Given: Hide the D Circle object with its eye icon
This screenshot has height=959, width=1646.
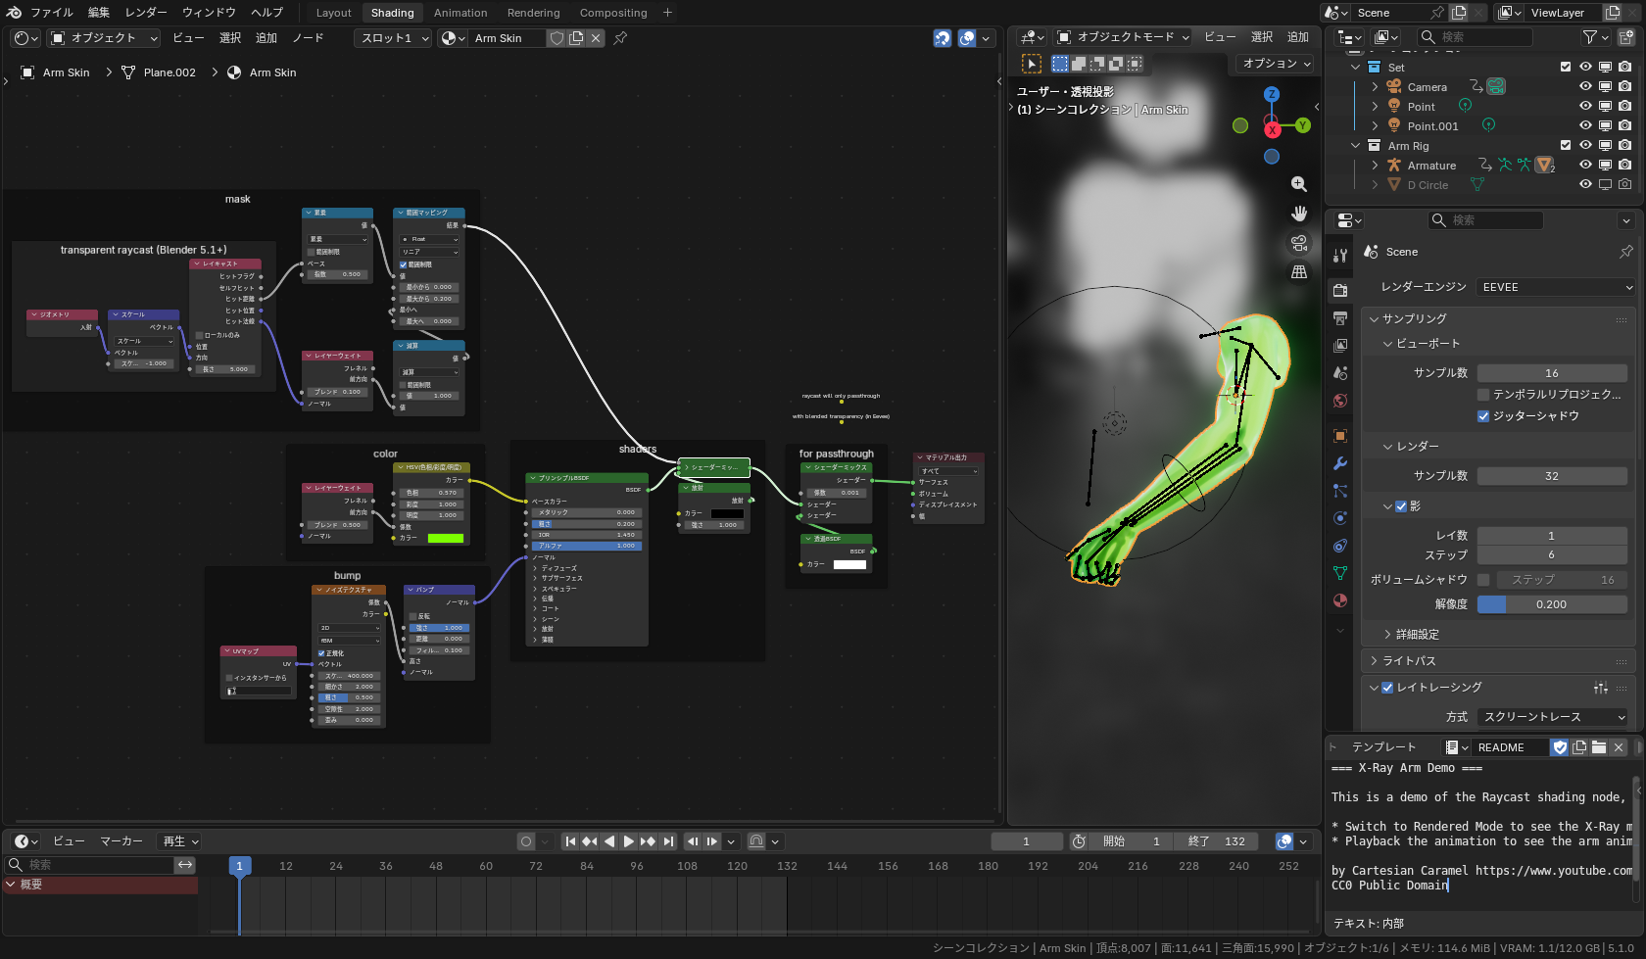Looking at the screenshot, I should (1585, 185).
